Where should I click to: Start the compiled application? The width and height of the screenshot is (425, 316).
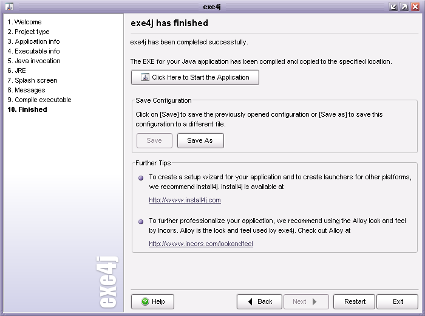pos(195,77)
